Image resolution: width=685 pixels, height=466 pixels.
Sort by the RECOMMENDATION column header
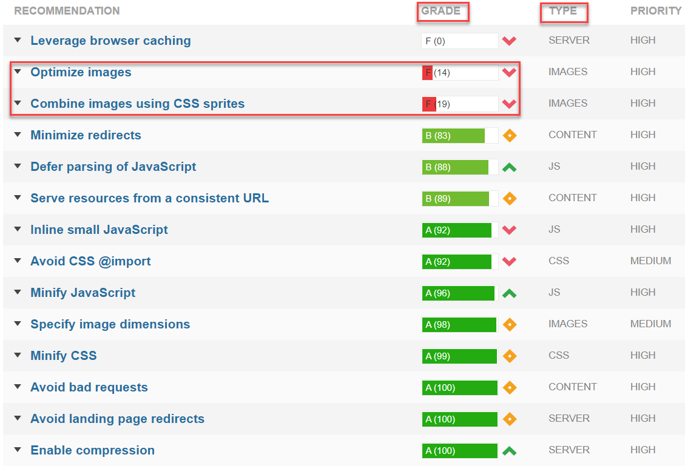(x=67, y=11)
